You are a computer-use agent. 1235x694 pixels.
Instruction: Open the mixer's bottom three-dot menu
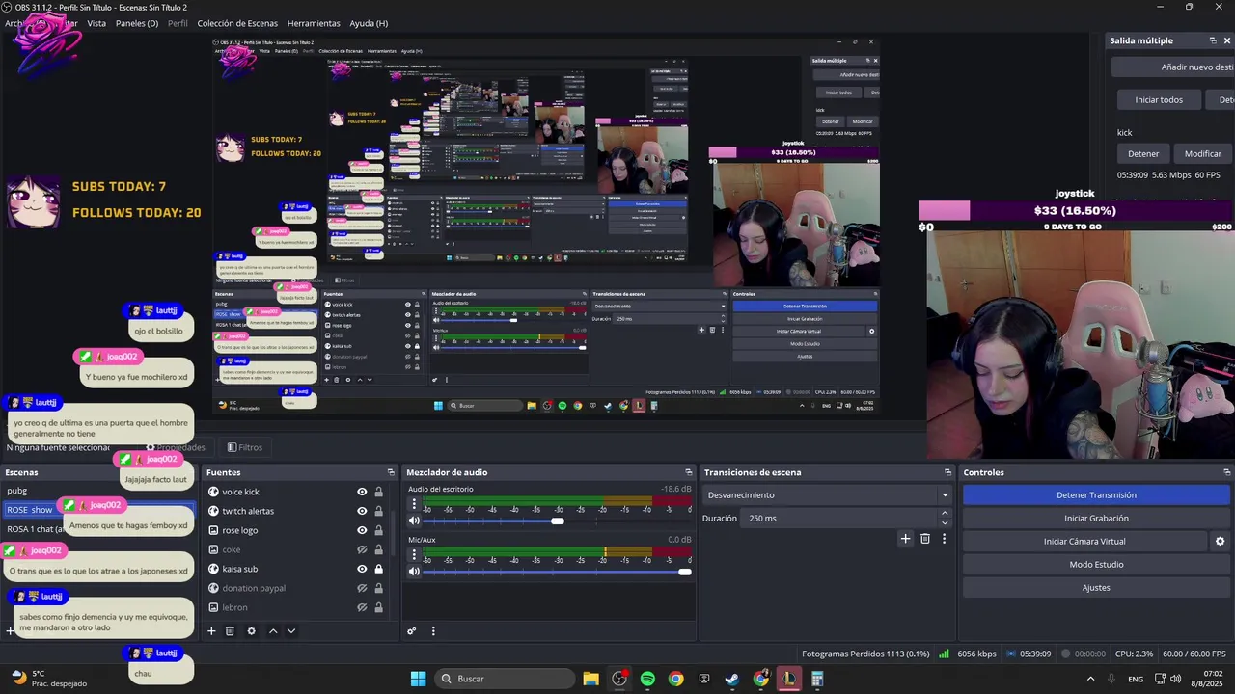point(433,631)
